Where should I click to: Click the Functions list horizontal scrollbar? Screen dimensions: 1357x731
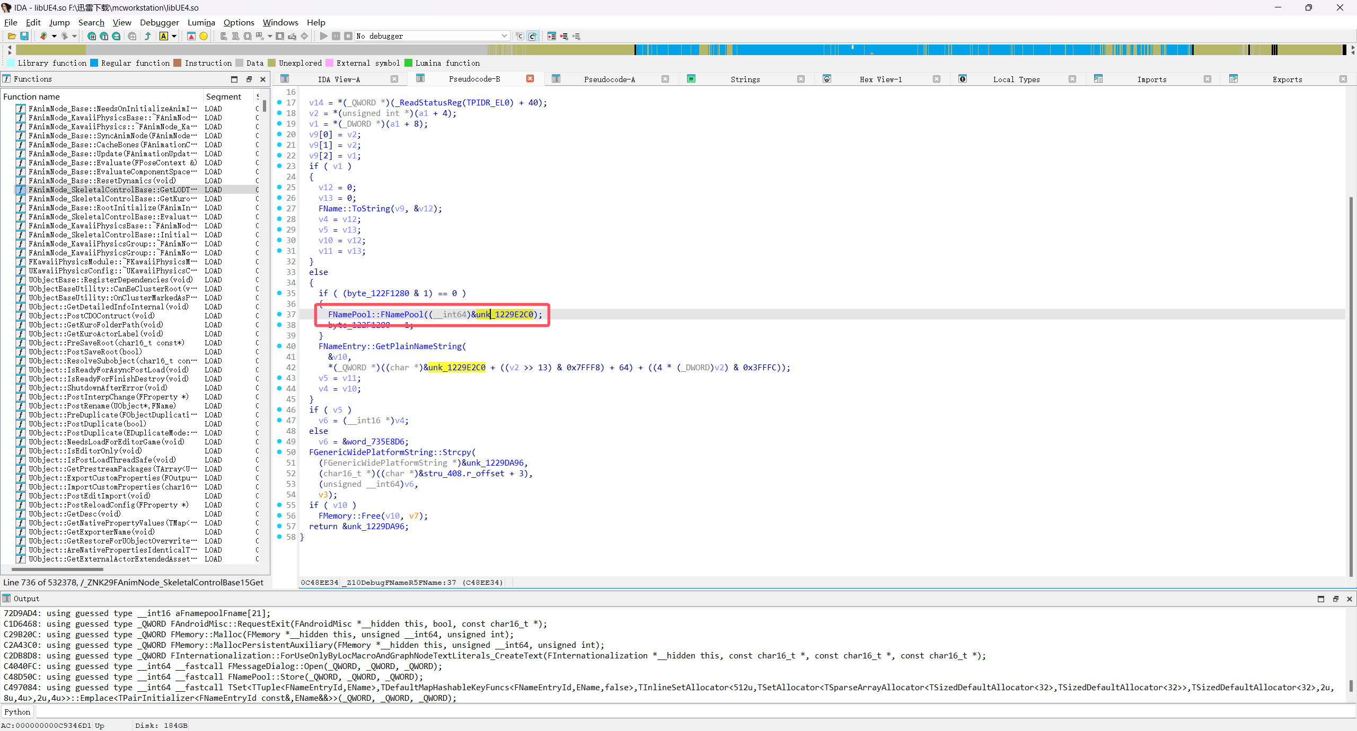[57, 569]
